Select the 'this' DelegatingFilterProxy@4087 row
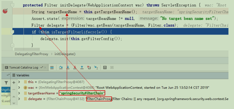 pyautogui.click(x=123, y=82)
